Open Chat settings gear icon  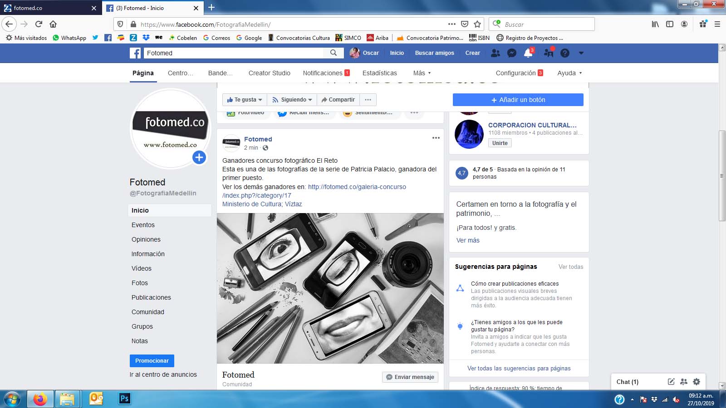(697, 382)
